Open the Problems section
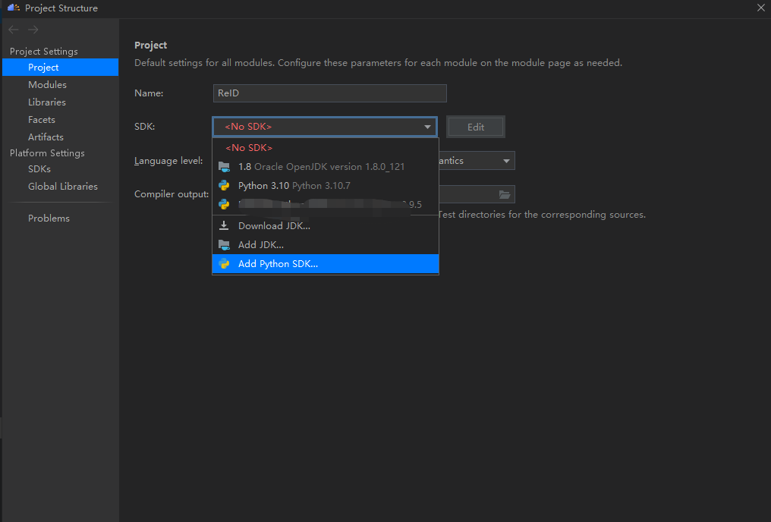 click(49, 219)
